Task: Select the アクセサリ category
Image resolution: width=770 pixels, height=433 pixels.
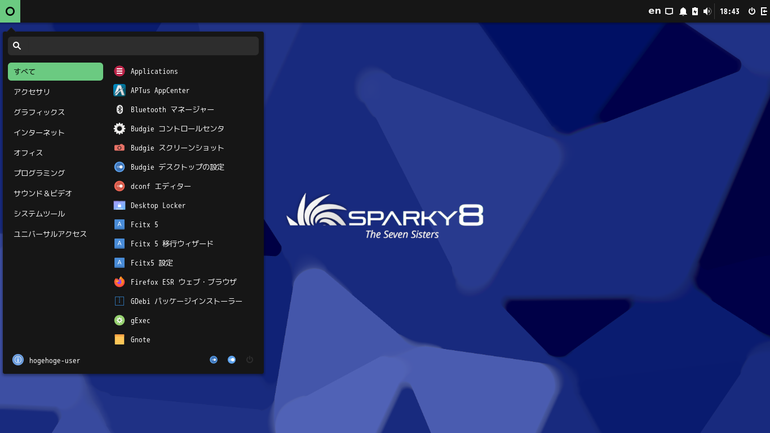Action: (55, 92)
